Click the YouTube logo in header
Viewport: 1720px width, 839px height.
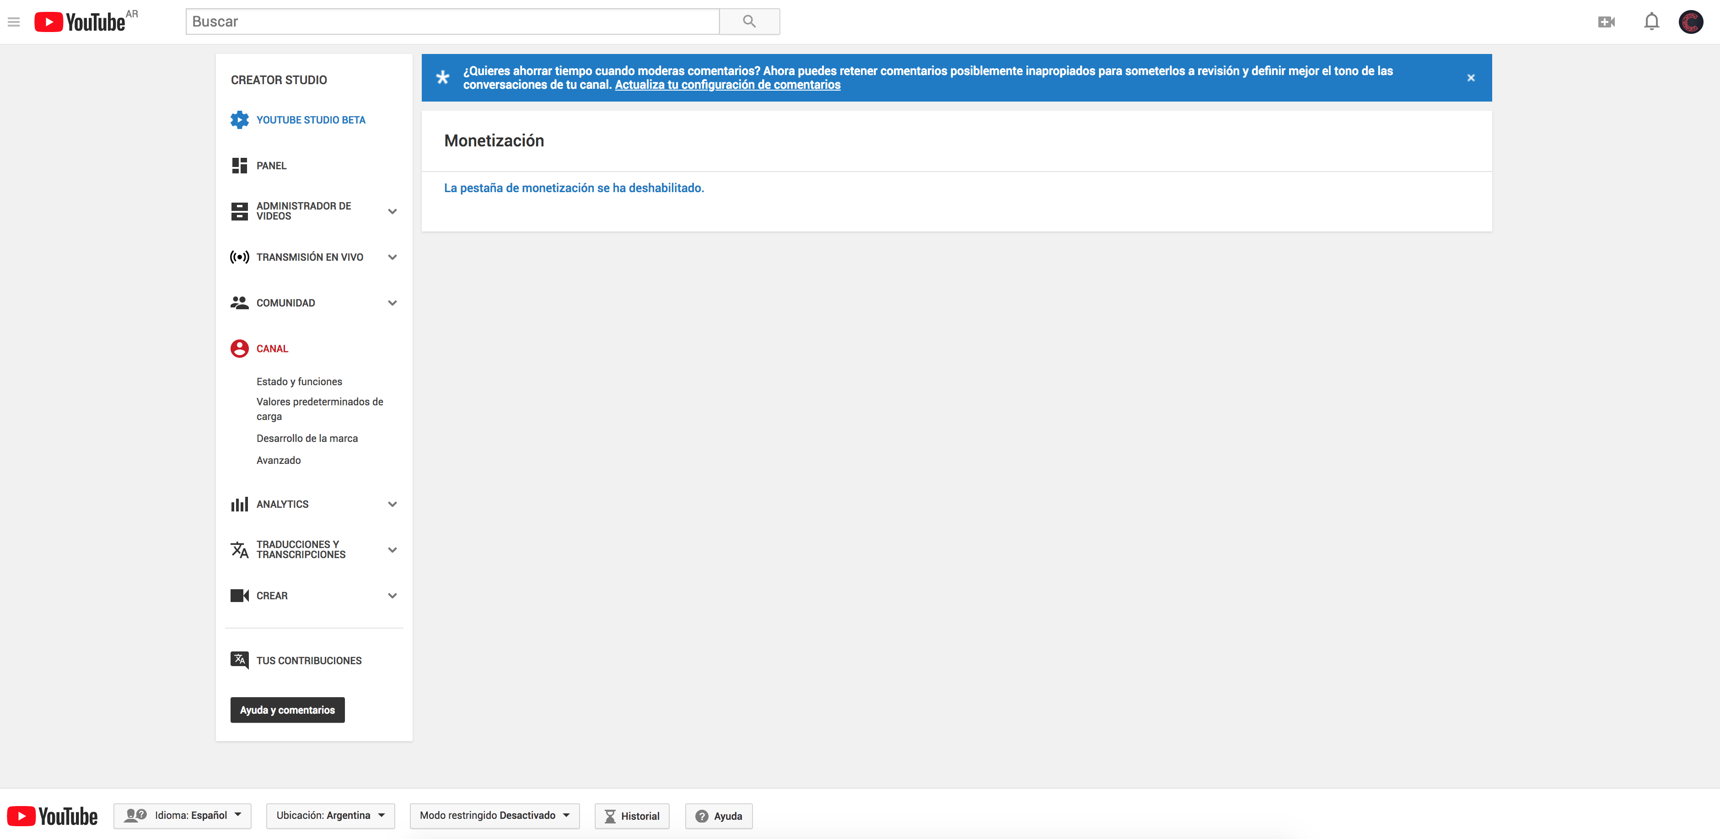80,22
